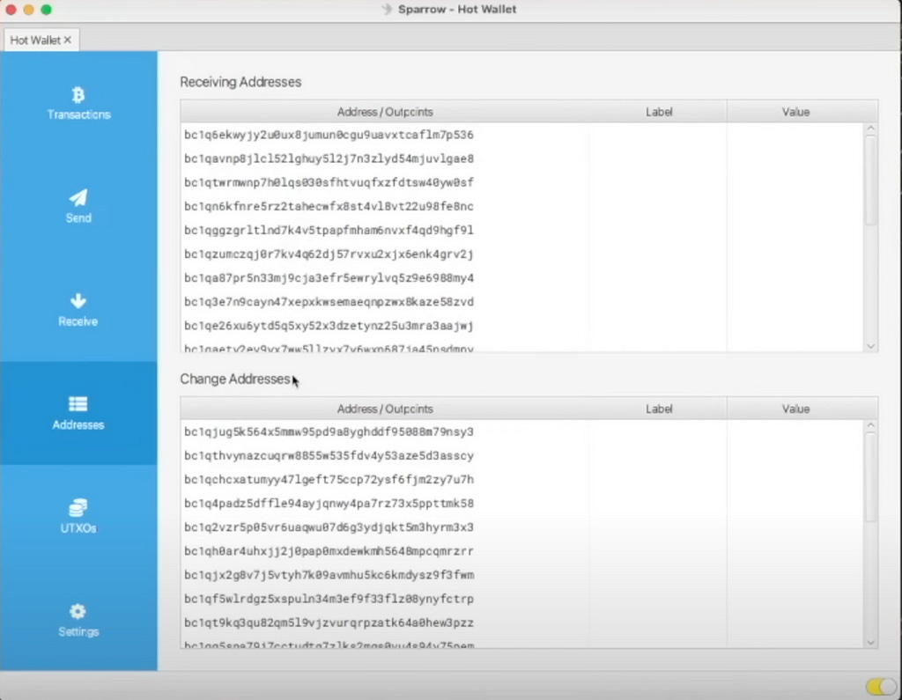Image resolution: width=902 pixels, height=700 pixels.
Task: Click the change addresses scrollbar thumb
Action: 871,477
